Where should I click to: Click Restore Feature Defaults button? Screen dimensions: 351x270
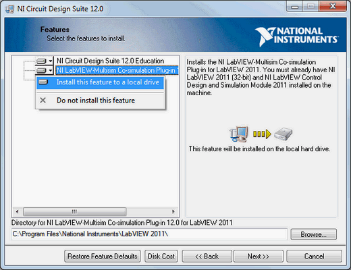tap(103, 256)
